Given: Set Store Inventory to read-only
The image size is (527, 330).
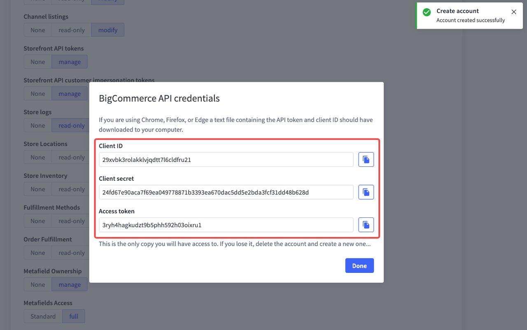Looking at the screenshot, I should coord(71,189).
